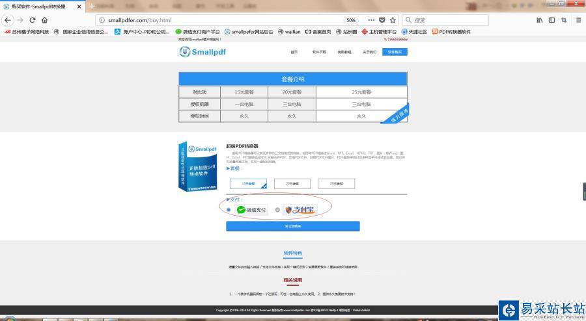Screen dimensions: 586x321
Task: Click the 套餐介绍 table header
Action: [x=293, y=79]
